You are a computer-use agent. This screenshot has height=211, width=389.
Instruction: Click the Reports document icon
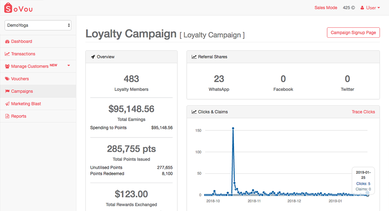7,116
